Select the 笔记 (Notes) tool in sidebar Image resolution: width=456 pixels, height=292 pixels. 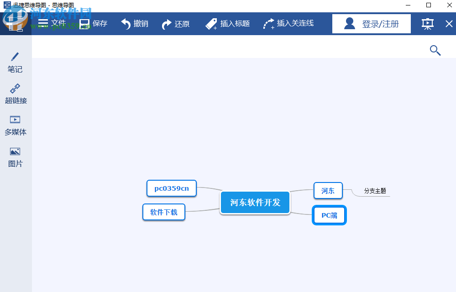coord(15,63)
